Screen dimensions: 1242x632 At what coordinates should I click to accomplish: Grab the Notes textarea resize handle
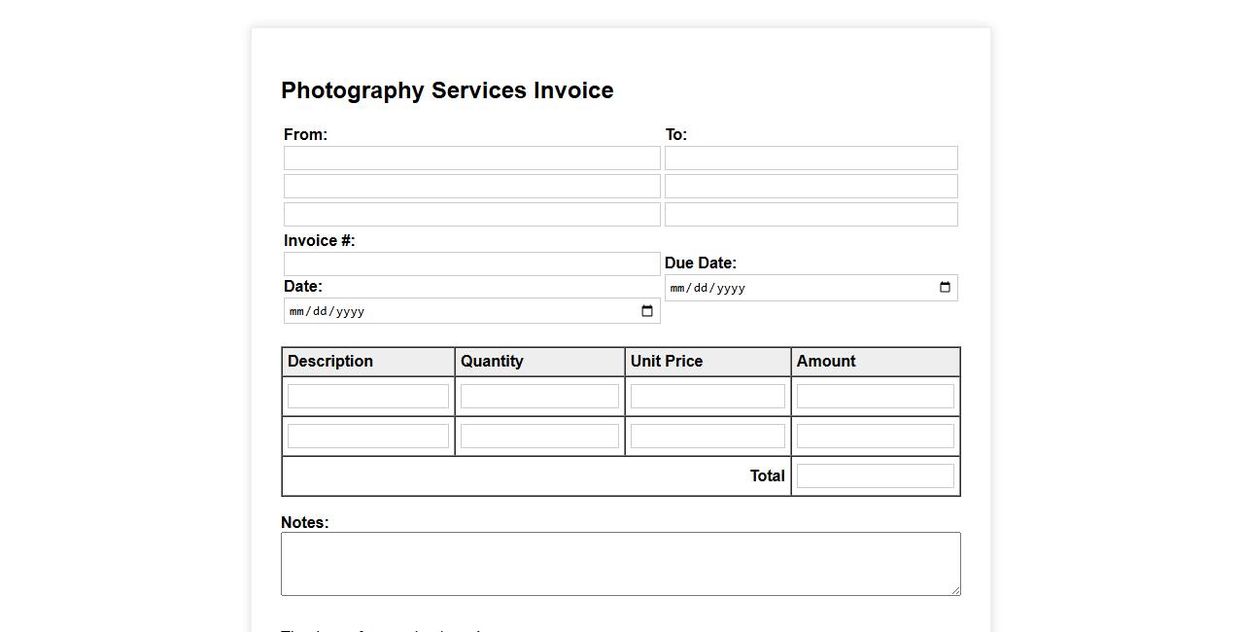pyautogui.click(x=955, y=590)
